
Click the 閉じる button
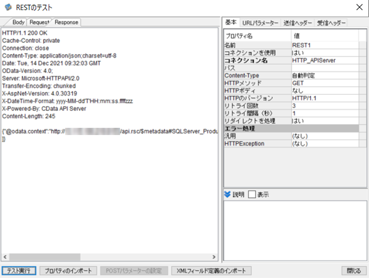pyautogui.click(x=354, y=271)
